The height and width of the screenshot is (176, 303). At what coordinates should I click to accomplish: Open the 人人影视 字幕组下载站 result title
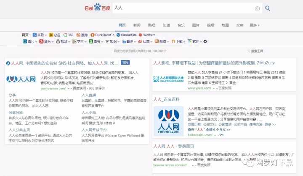tap(214, 63)
